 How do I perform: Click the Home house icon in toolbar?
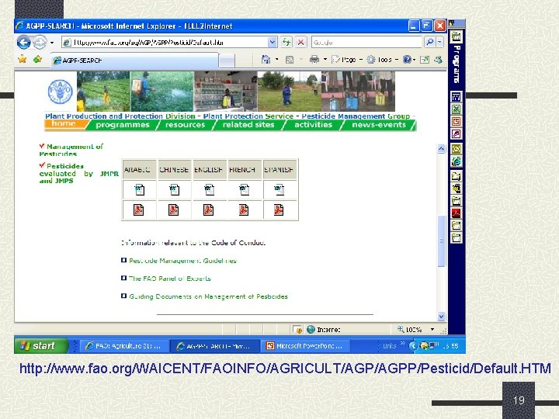pos(266,60)
